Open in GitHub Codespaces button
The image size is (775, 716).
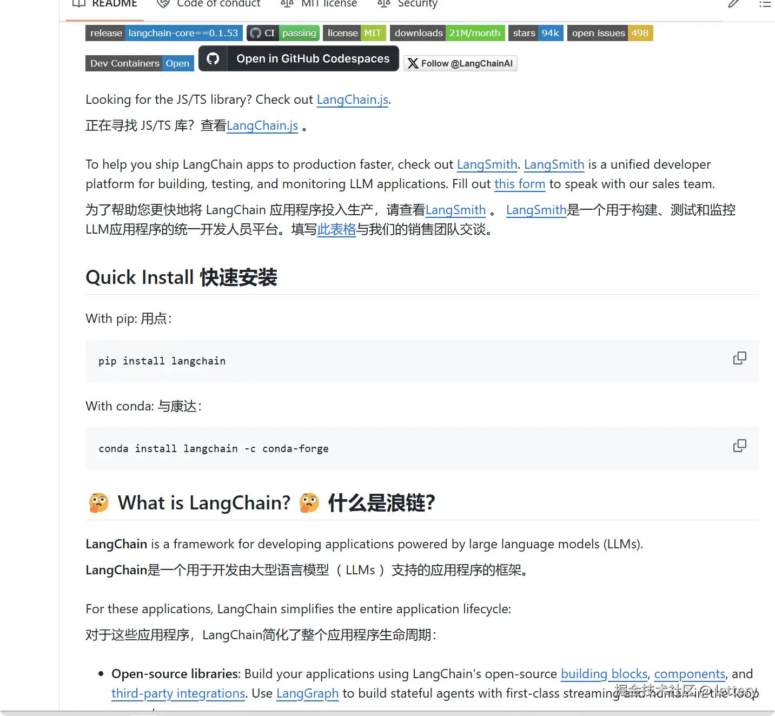(299, 58)
